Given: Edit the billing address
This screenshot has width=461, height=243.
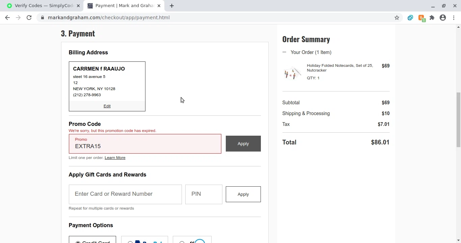Looking at the screenshot, I should (107, 106).
